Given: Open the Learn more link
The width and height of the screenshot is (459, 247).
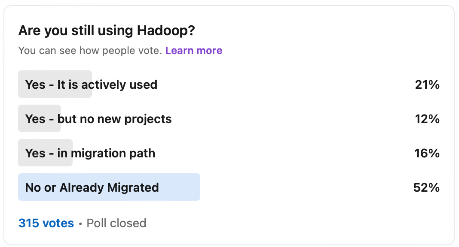Looking at the screenshot, I should coord(193,50).
